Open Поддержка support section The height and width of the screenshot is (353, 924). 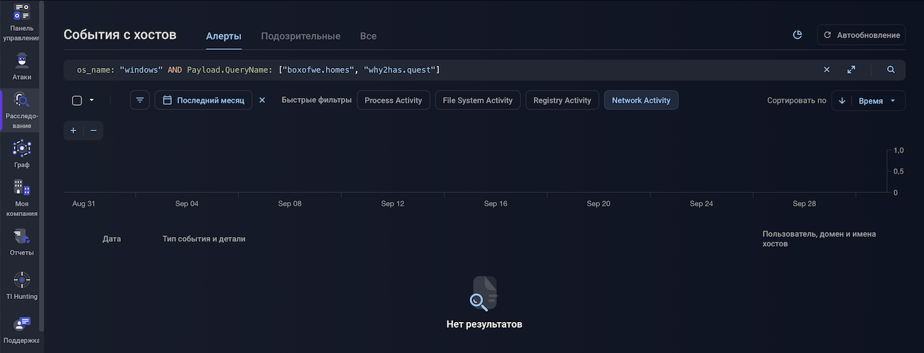22,329
